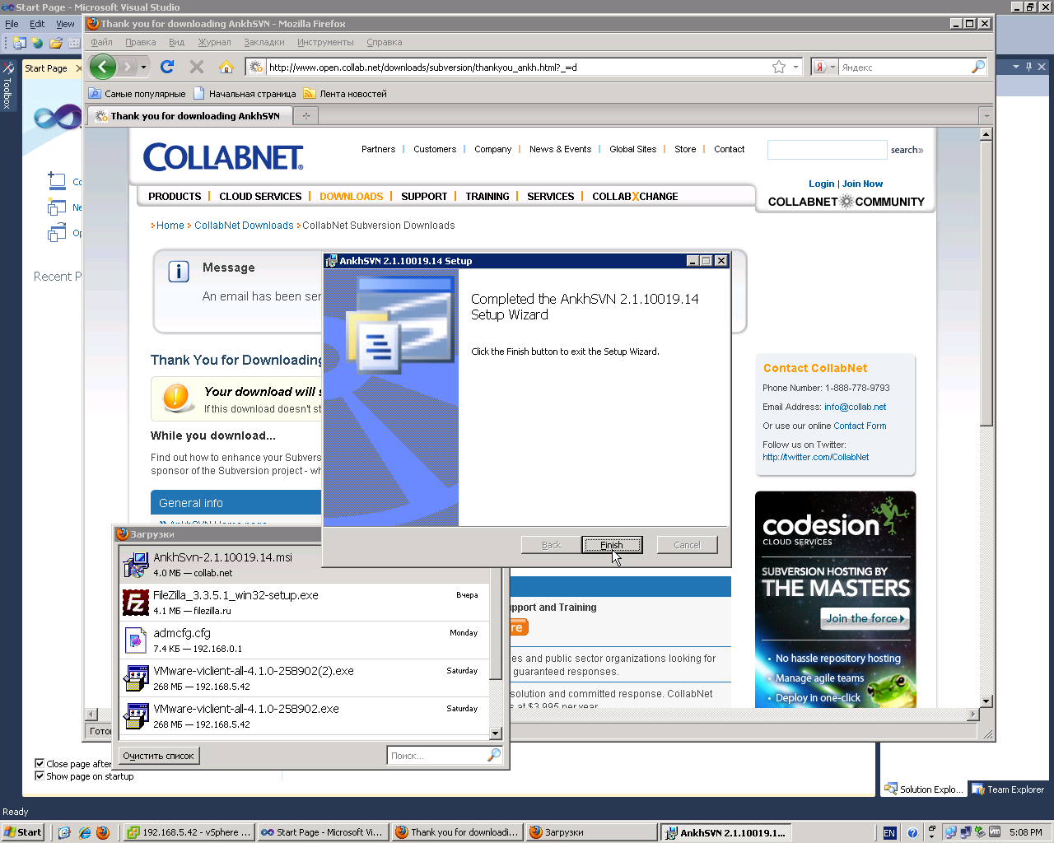Open a new tab with the plus button
The width and height of the screenshot is (1054, 843).
point(305,116)
